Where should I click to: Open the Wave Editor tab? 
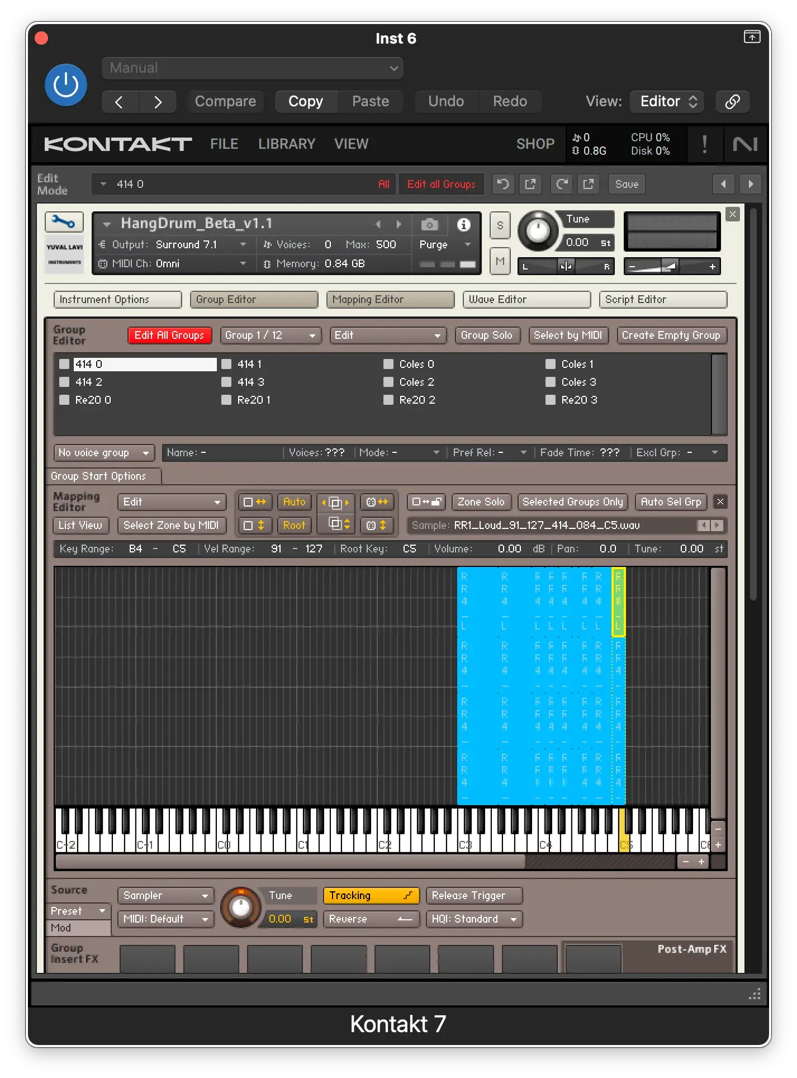(x=526, y=300)
